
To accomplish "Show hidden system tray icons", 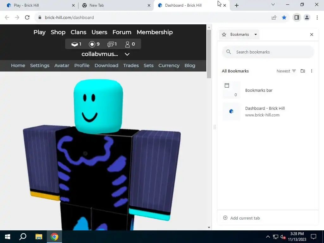I will (x=268, y=237).
